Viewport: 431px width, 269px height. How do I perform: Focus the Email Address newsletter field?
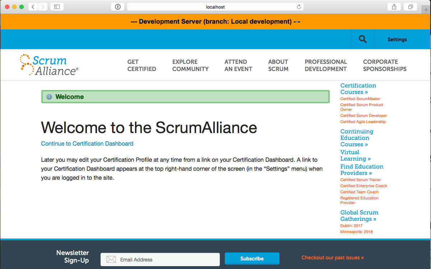click(160, 259)
